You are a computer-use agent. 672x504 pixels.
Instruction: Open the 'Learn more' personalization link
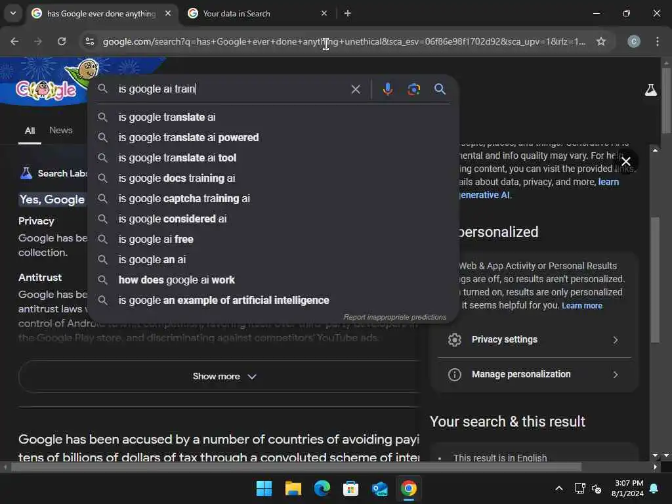click(581, 306)
